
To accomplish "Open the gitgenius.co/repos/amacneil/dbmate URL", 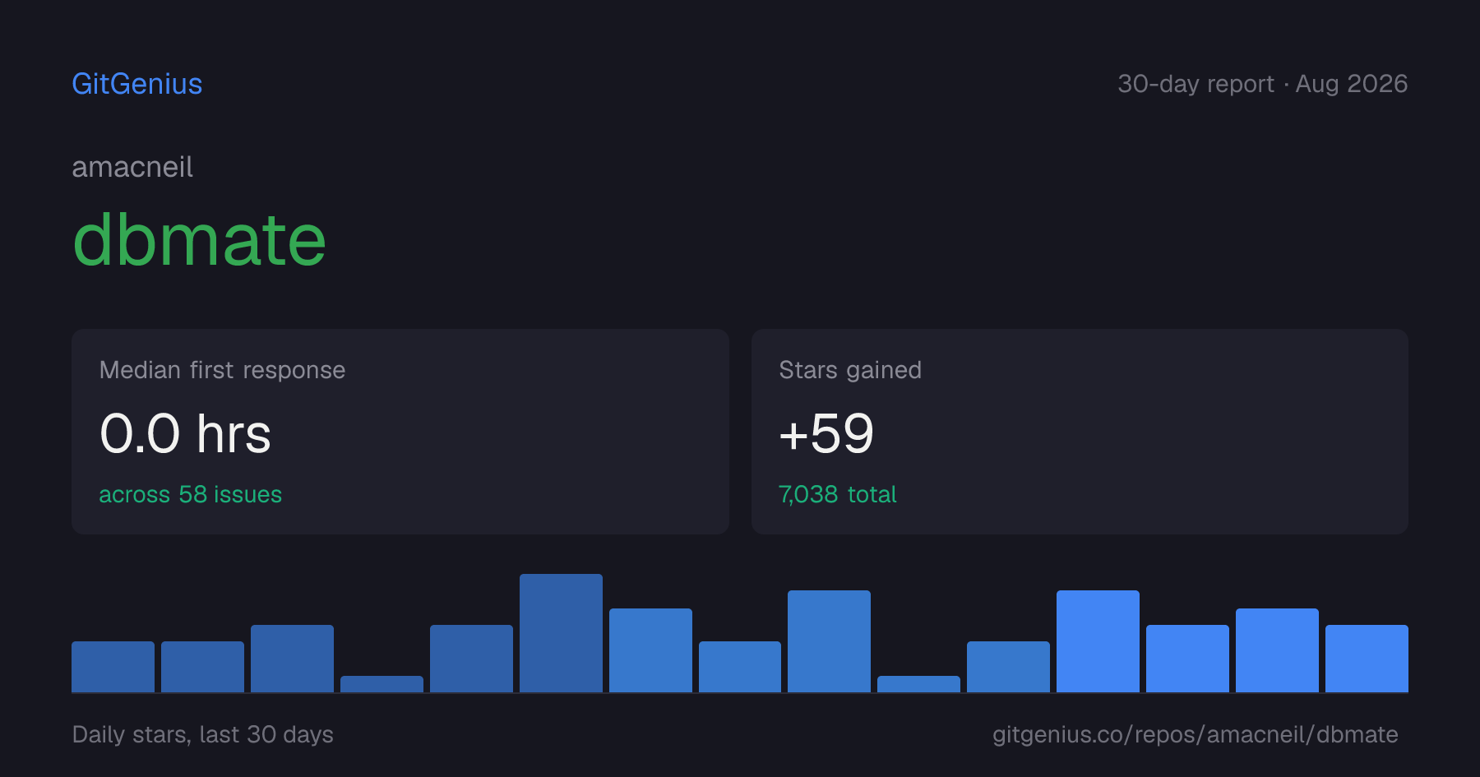I will click(x=1195, y=734).
